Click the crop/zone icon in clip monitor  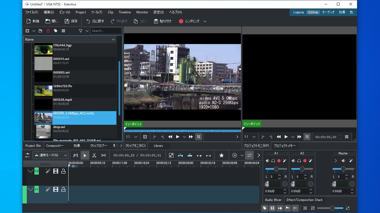point(199,137)
